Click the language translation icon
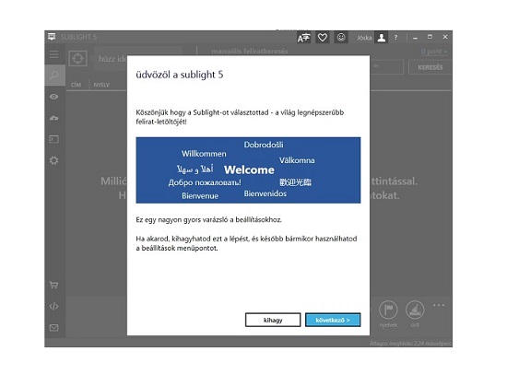 (303, 38)
